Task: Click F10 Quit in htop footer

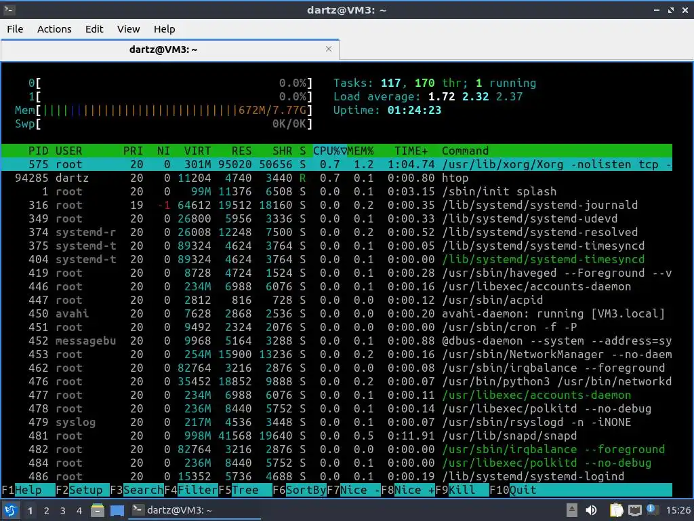Action: [x=513, y=490]
